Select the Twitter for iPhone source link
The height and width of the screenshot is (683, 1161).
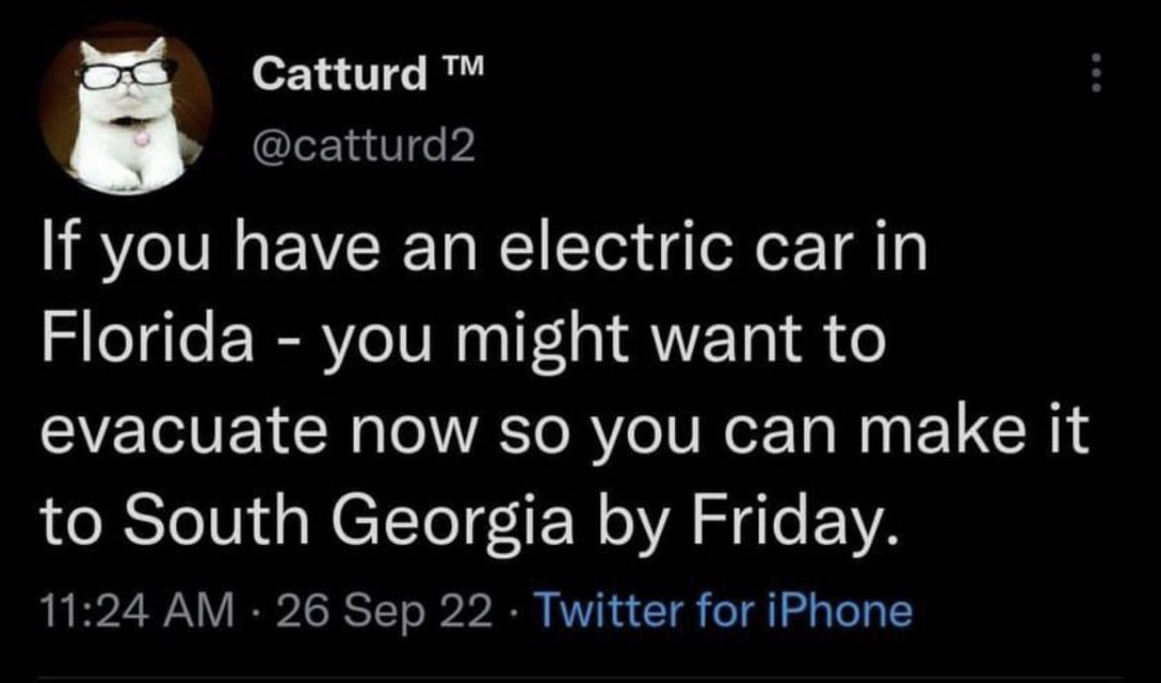tap(724, 611)
